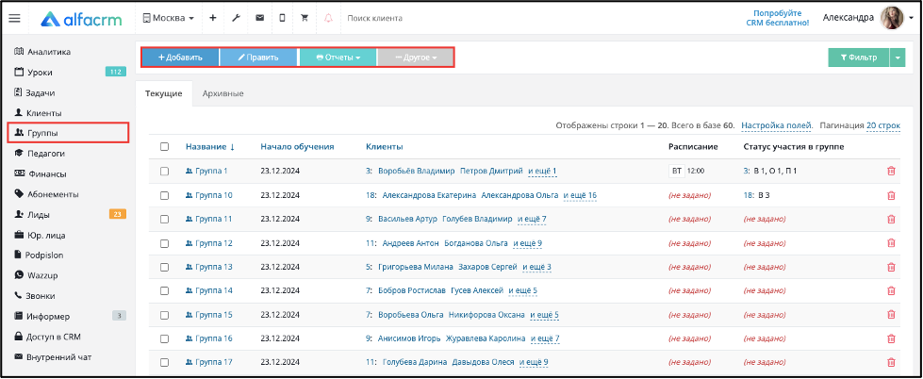Delete Группа 14 with trash icon
This screenshot has height=379, width=923.
[x=891, y=290]
